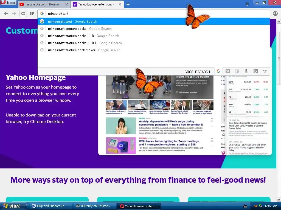This screenshot has height=210, width=281.
Task: Click the butterfly system tray icon
Action: [x=255, y=206]
